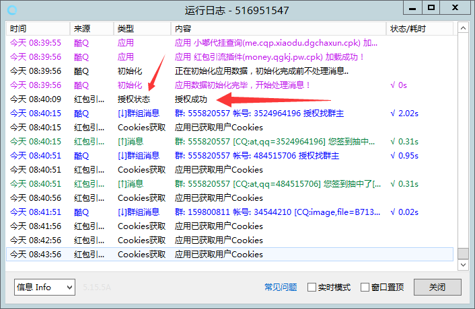
Task: Click the 08:40:51 Cookies获取 row
Action: pyautogui.click(x=229, y=170)
